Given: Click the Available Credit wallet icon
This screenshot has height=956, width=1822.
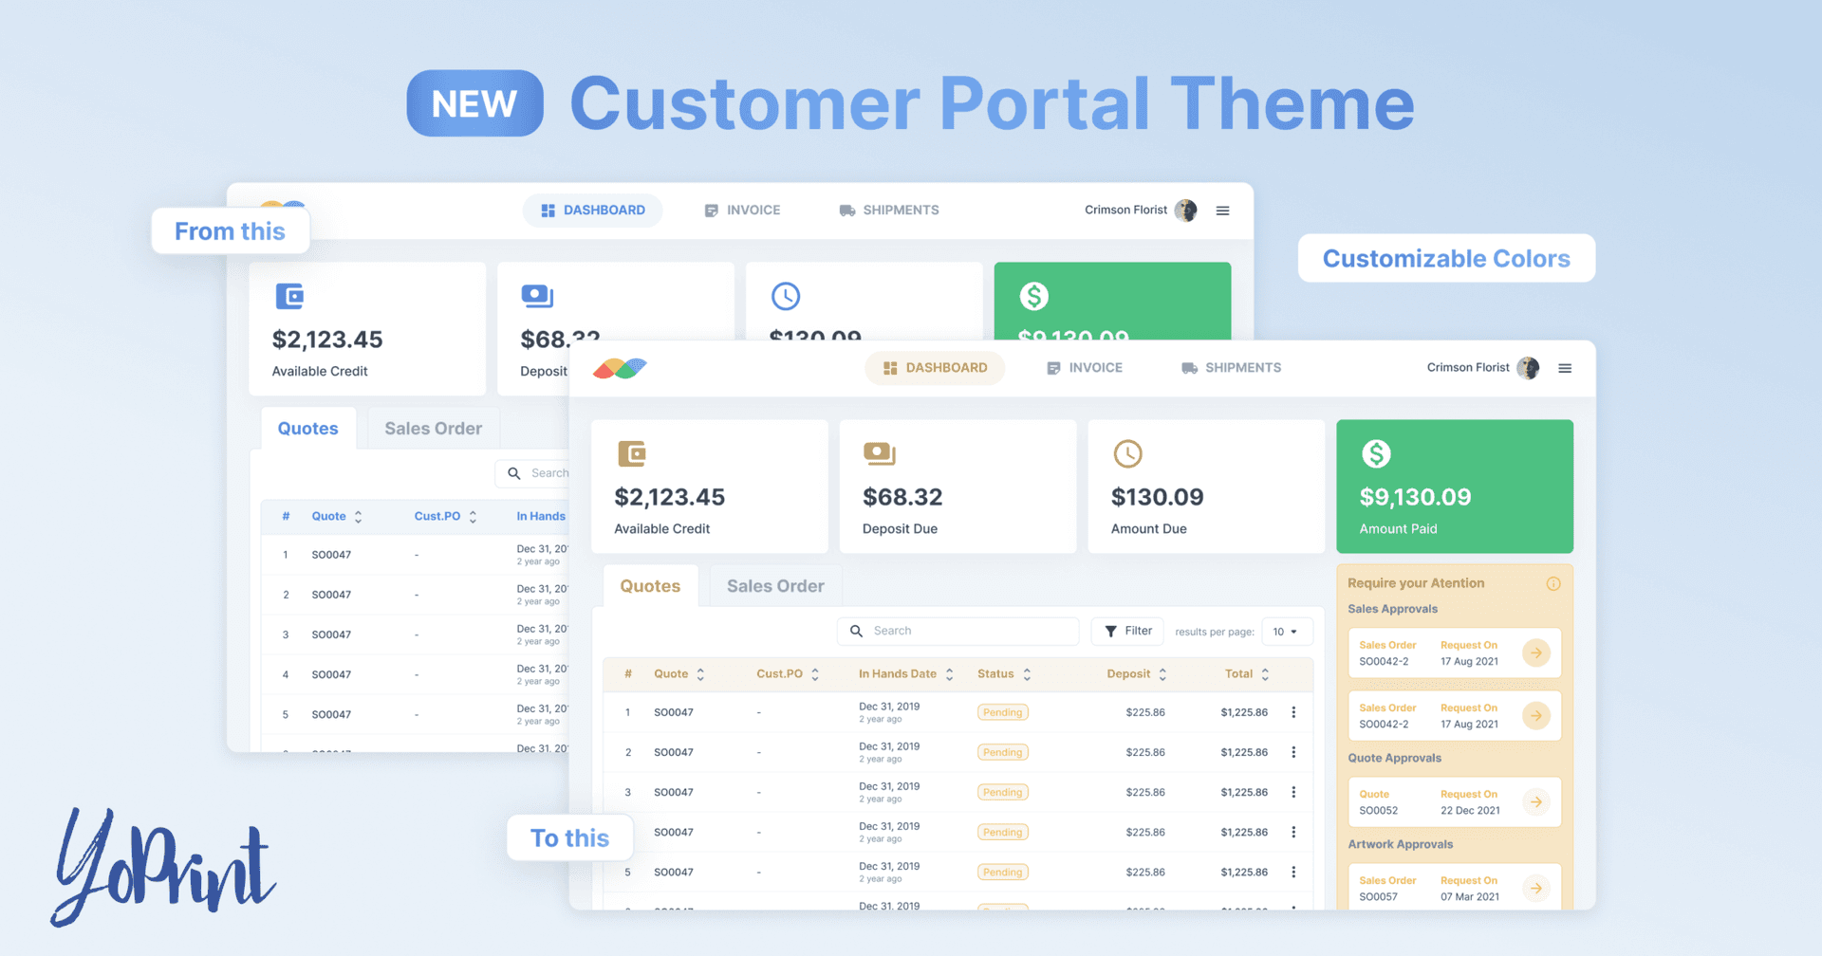Looking at the screenshot, I should point(633,453).
